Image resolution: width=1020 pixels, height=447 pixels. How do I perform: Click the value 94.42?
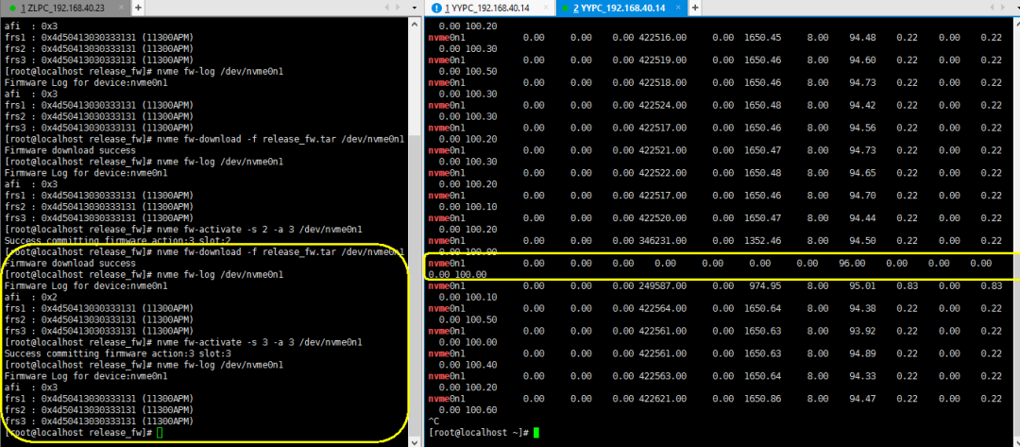(x=862, y=106)
